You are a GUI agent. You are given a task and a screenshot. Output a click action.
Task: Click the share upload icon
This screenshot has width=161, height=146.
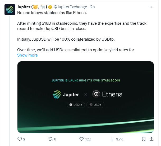point(151,139)
